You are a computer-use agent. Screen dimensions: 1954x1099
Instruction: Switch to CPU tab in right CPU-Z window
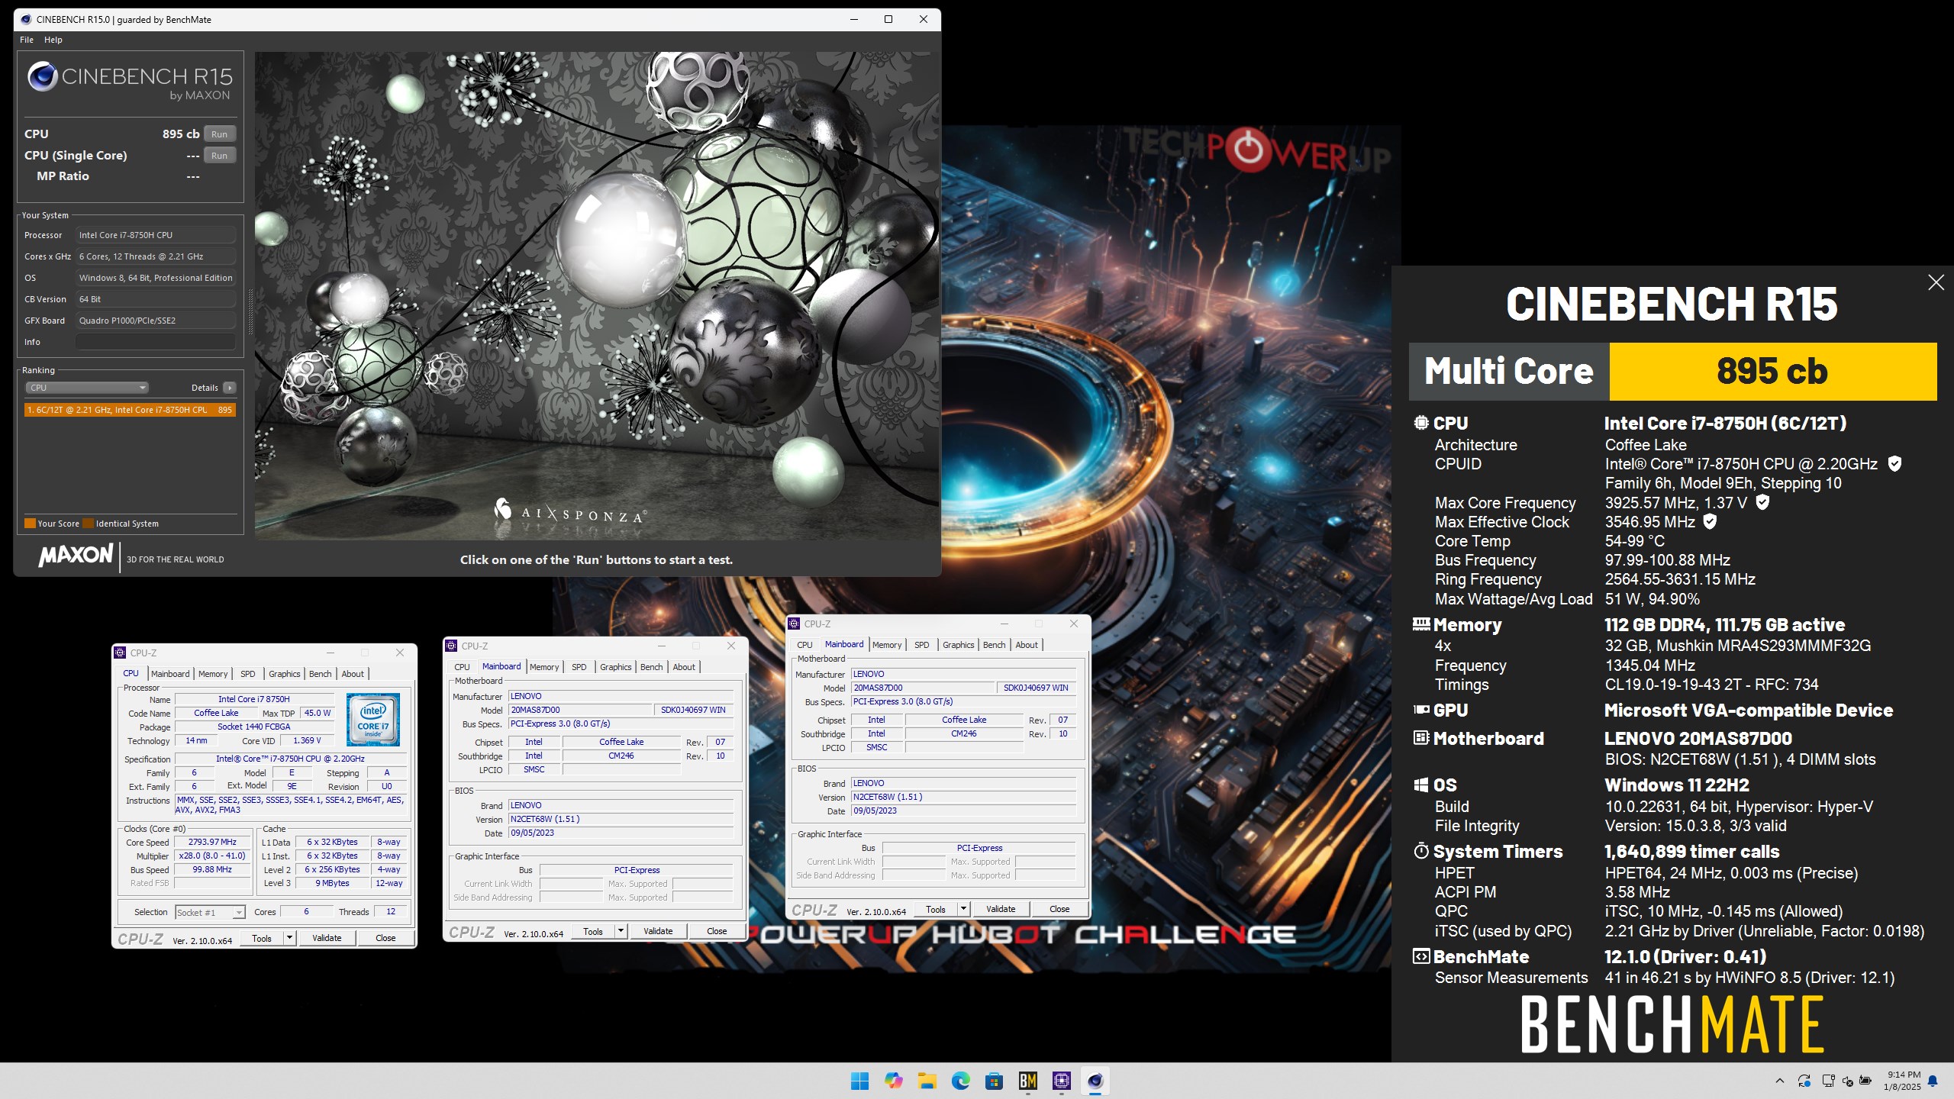pyautogui.click(x=805, y=645)
